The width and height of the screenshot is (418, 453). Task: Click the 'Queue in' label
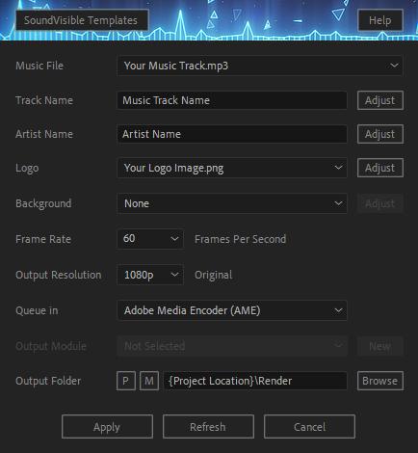coord(37,310)
